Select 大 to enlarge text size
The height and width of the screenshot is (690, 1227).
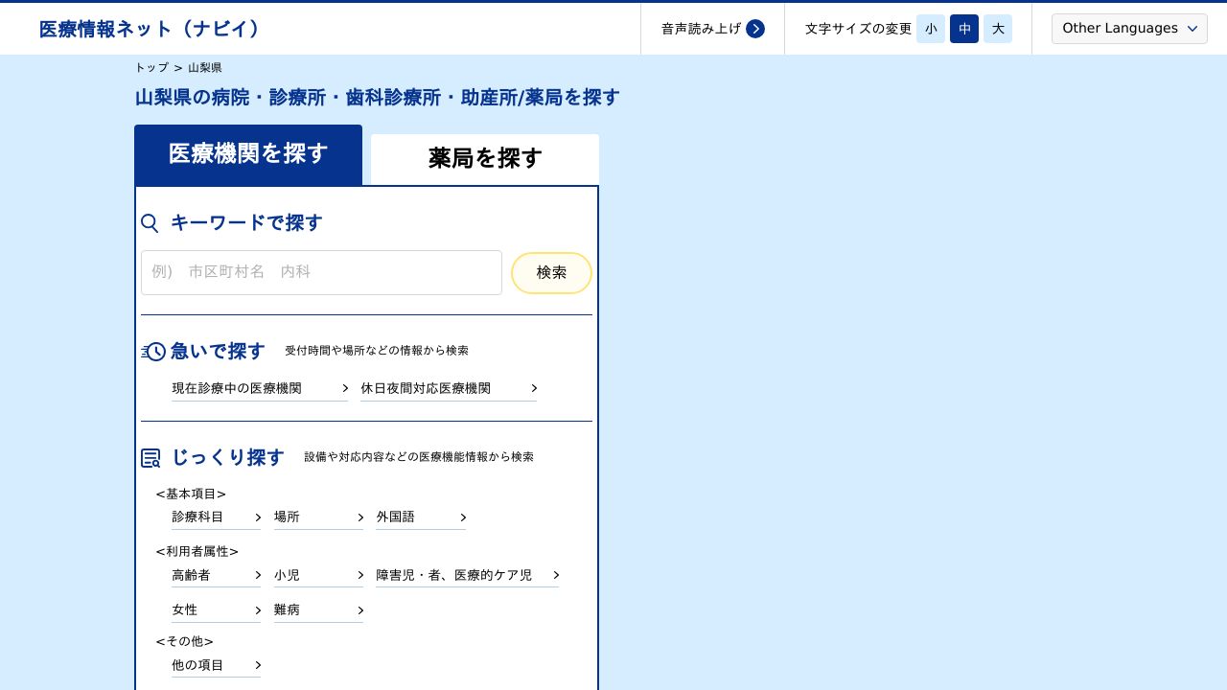[997, 29]
